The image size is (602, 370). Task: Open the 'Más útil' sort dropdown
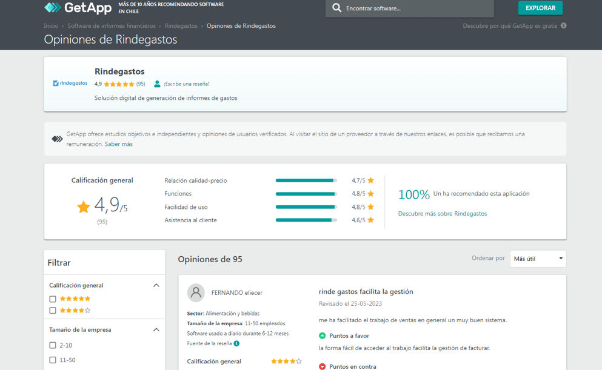pos(537,258)
